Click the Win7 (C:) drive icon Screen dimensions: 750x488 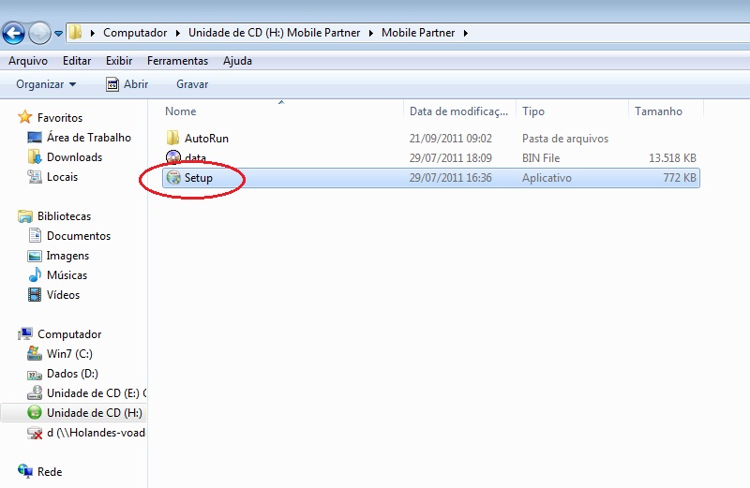(x=35, y=353)
